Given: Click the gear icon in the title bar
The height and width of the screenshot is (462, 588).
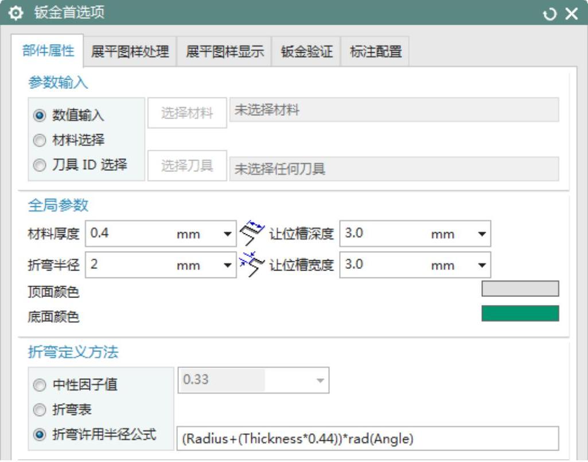Looking at the screenshot, I should (15, 14).
